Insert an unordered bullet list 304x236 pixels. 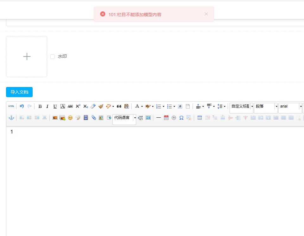click(x=169, y=106)
